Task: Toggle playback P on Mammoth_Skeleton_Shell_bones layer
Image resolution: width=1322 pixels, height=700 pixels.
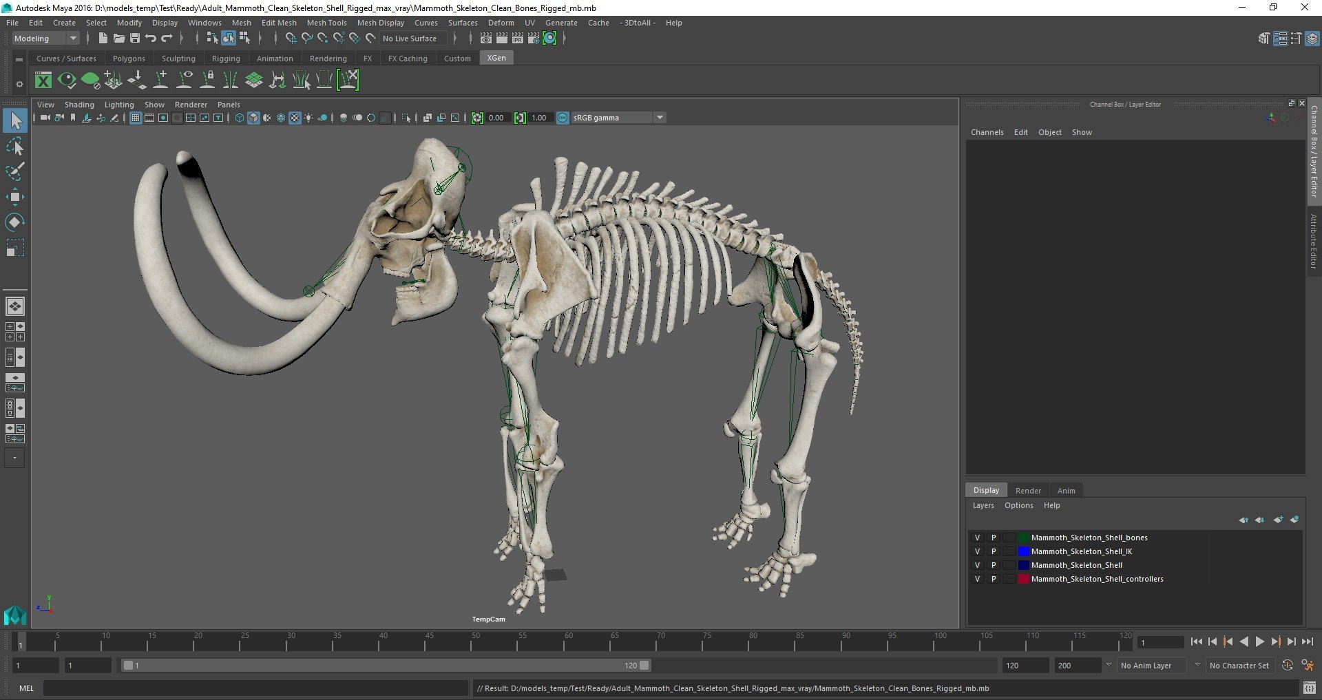Action: [994, 538]
